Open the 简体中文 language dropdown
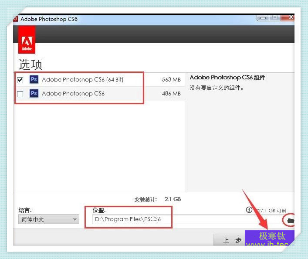Image resolution: width=308 pixels, height=259 pixels. (49, 219)
